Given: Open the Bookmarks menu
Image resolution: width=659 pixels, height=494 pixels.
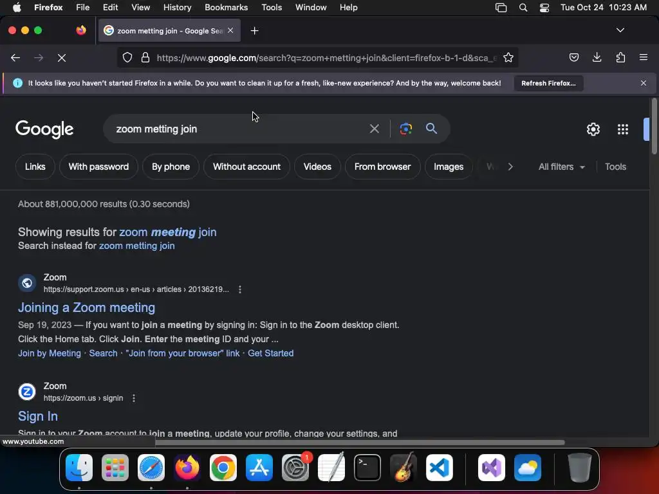Looking at the screenshot, I should 226,8.
